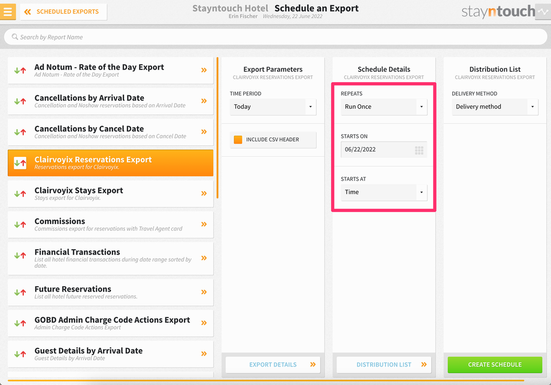551x385 pixels.
Task: Click the Starts On date field
Action: tap(384, 150)
